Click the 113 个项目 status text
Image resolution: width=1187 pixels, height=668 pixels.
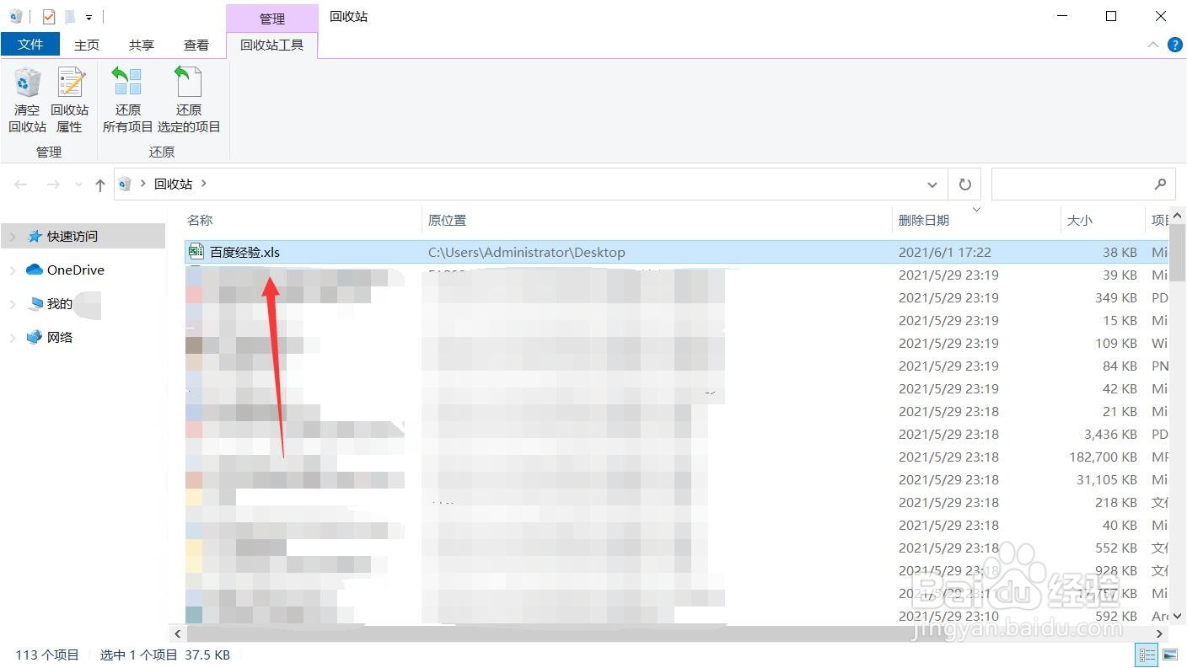click(x=47, y=655)
